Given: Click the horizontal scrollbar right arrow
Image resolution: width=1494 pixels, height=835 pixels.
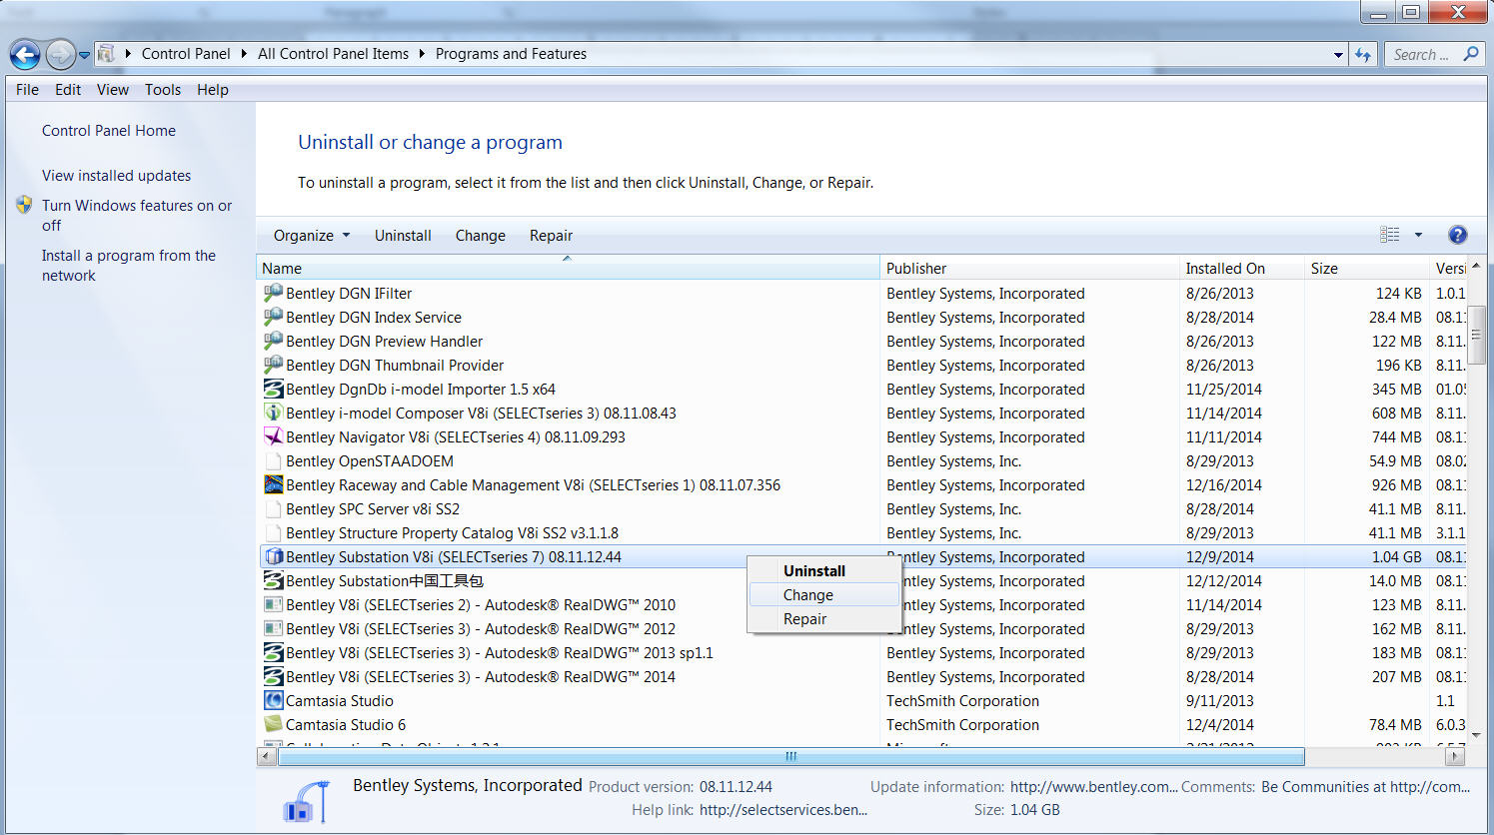Looking at the screenshot, I should (1456, 756).
